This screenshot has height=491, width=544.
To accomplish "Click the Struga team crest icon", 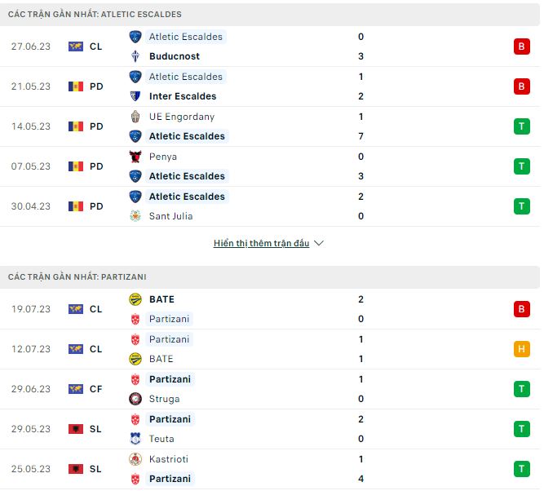I will tap(135, 399).
